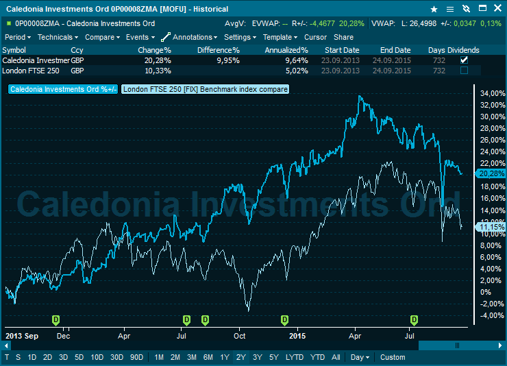Select the London FTSE 250 table row name
This screenshot has height=366, width=507.
(30, 71)
